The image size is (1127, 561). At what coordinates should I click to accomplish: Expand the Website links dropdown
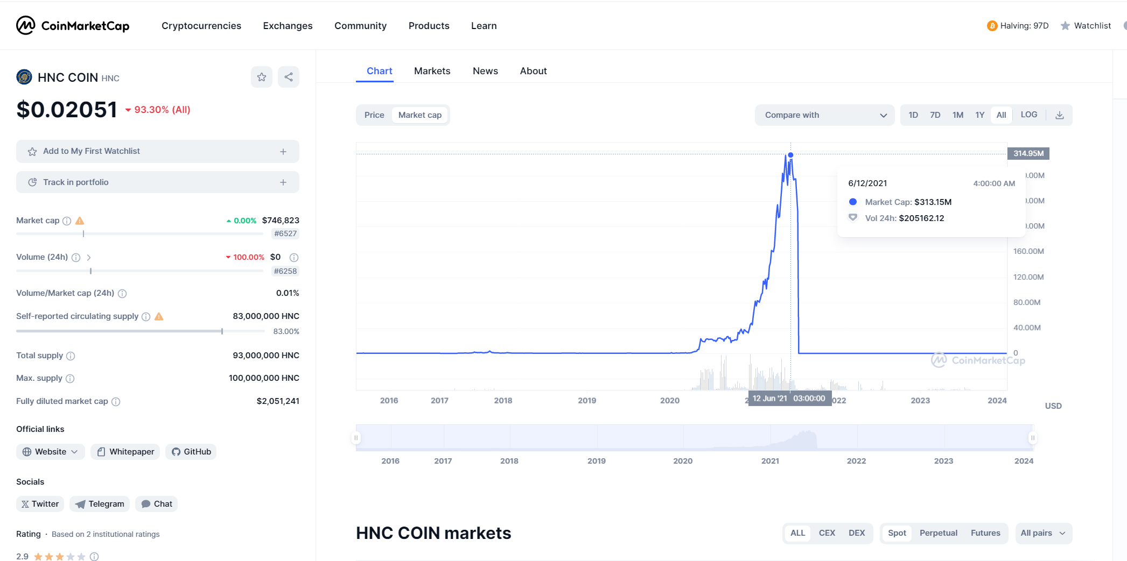(51, 452)
